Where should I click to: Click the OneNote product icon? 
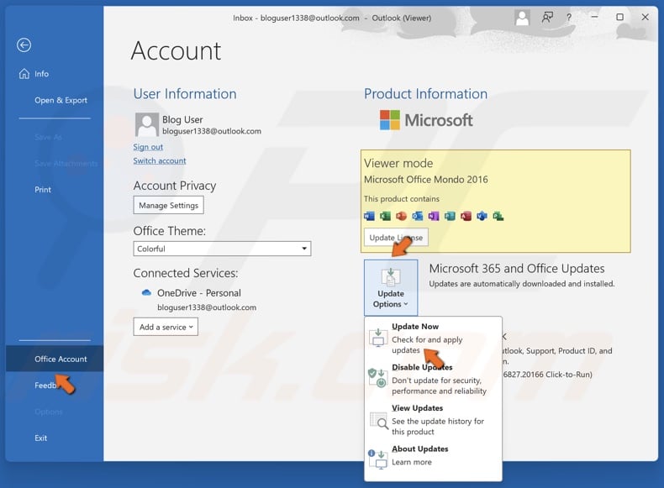point(433,216)
